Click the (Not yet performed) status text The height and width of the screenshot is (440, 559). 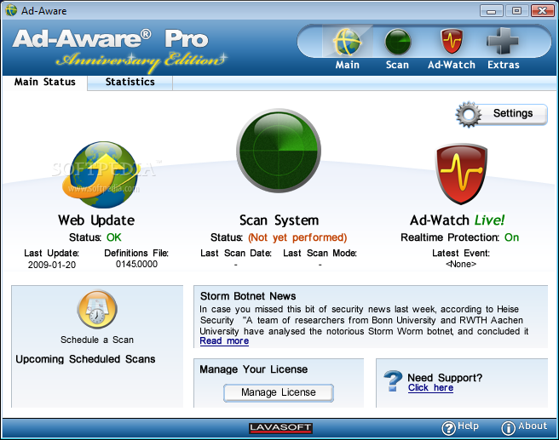click(297, 237)
